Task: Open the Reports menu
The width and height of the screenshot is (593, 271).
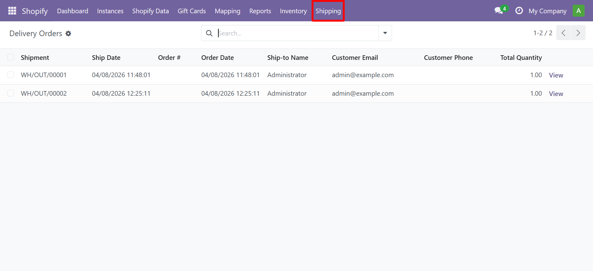Action: 260,11
